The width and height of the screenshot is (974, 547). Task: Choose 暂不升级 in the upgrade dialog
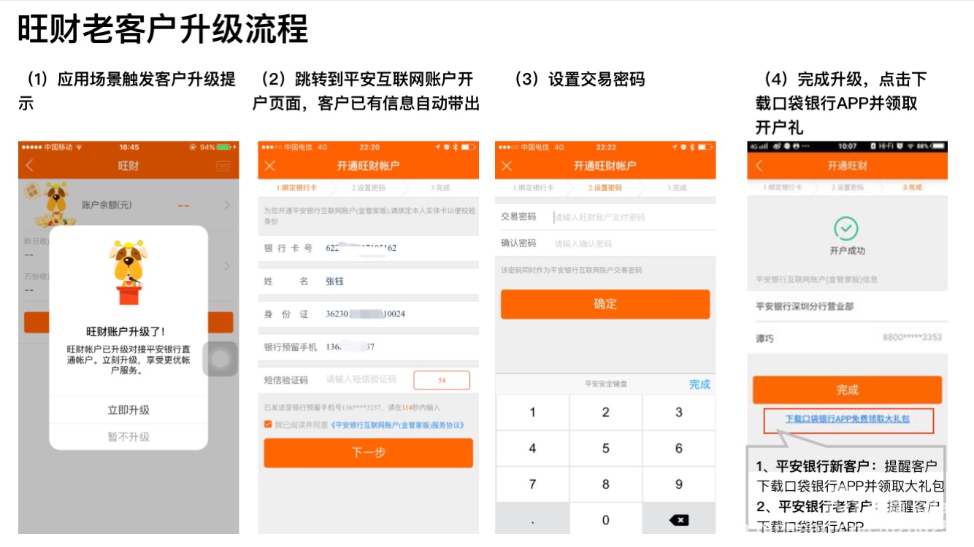[x=129, y=436]
